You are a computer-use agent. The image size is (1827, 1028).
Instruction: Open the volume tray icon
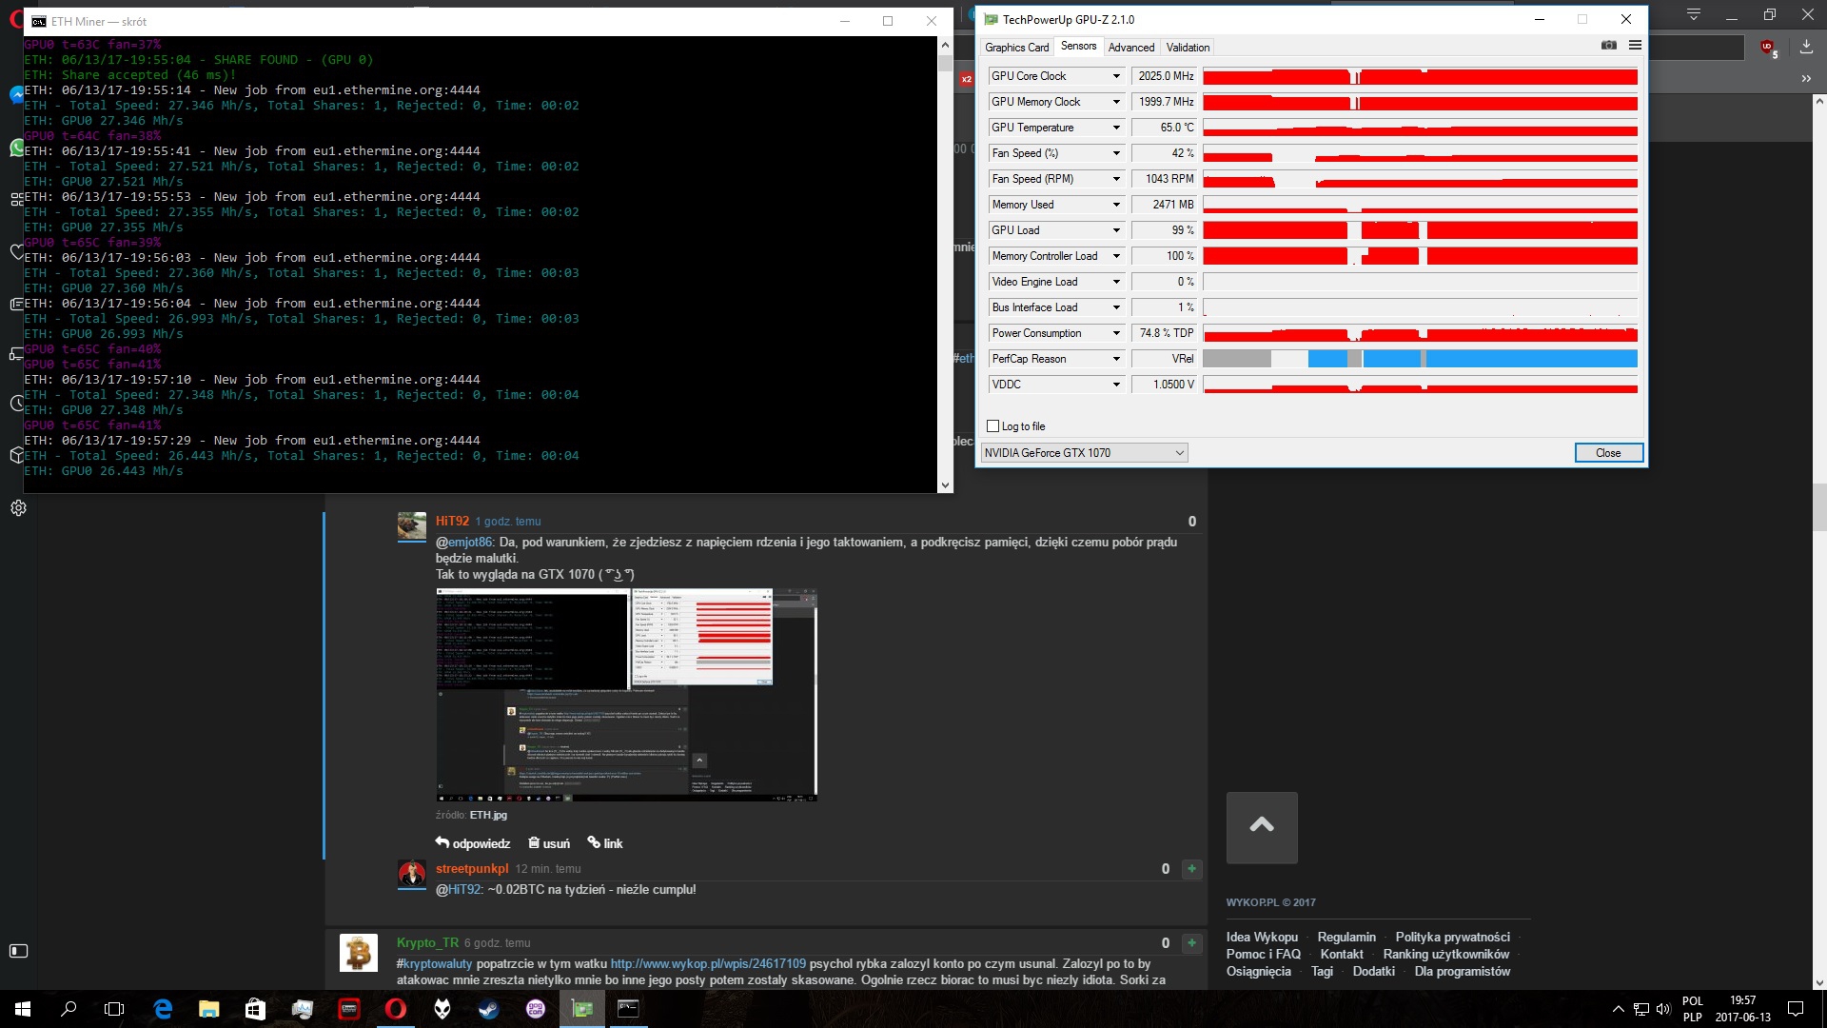click(1662, 1009)
